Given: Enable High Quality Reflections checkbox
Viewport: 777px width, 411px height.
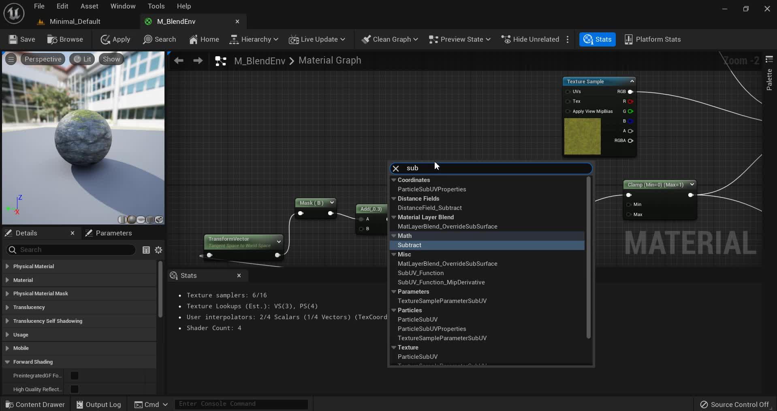Looking at the screenshot, I should (75, 389).
